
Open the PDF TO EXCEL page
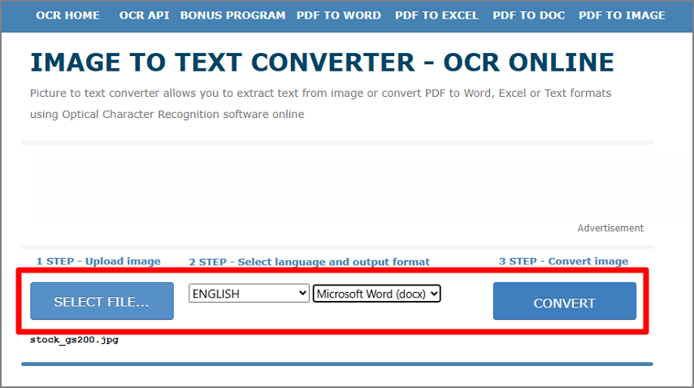437,15
